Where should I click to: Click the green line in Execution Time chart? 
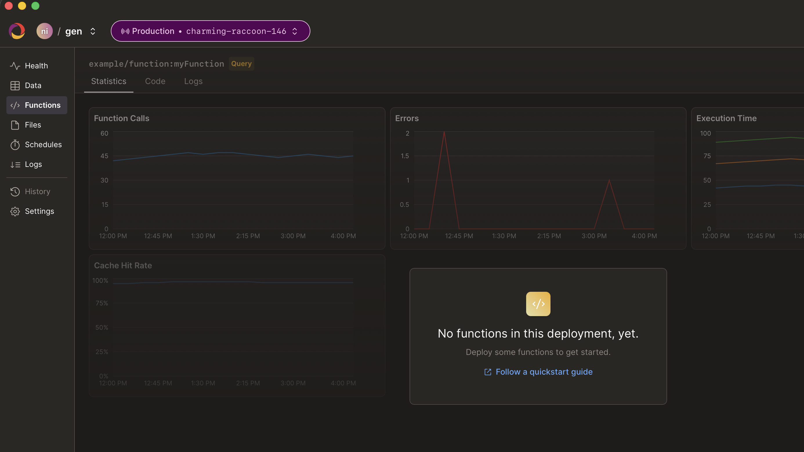click(760, 139)
